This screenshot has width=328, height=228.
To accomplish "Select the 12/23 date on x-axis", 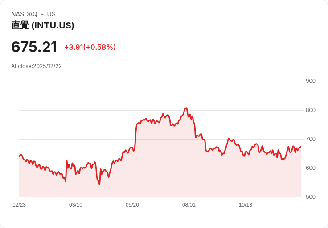I will pyautogui.click(x=19, y=205).
